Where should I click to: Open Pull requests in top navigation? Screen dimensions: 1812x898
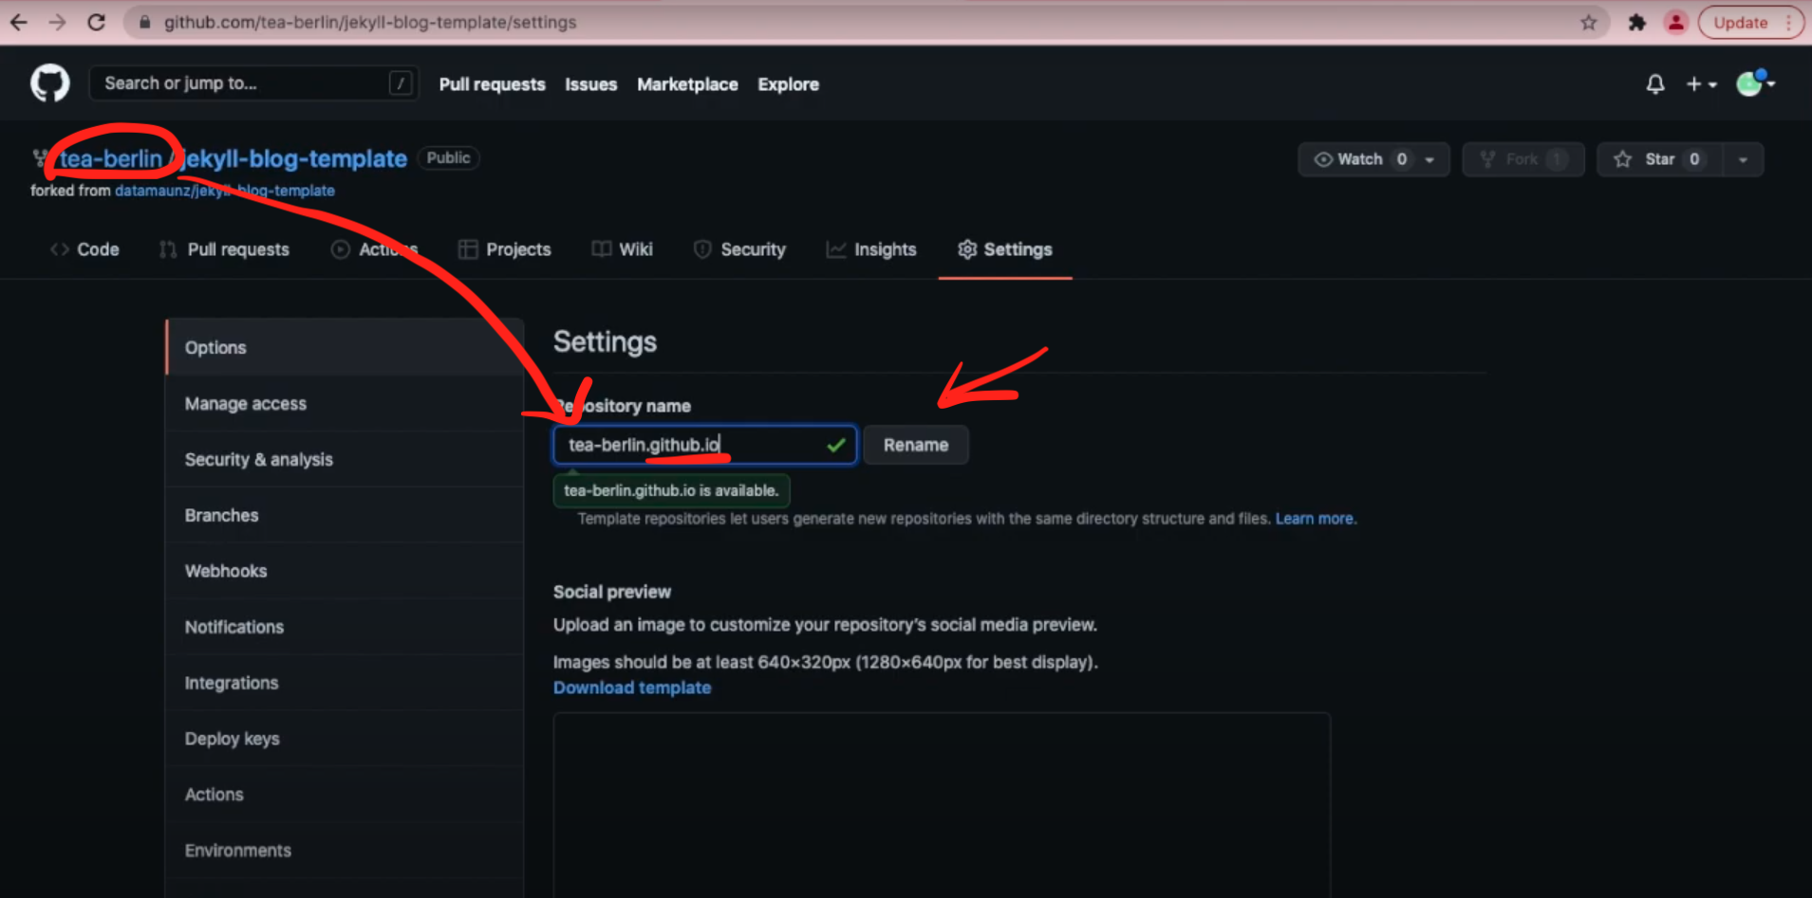492,84
